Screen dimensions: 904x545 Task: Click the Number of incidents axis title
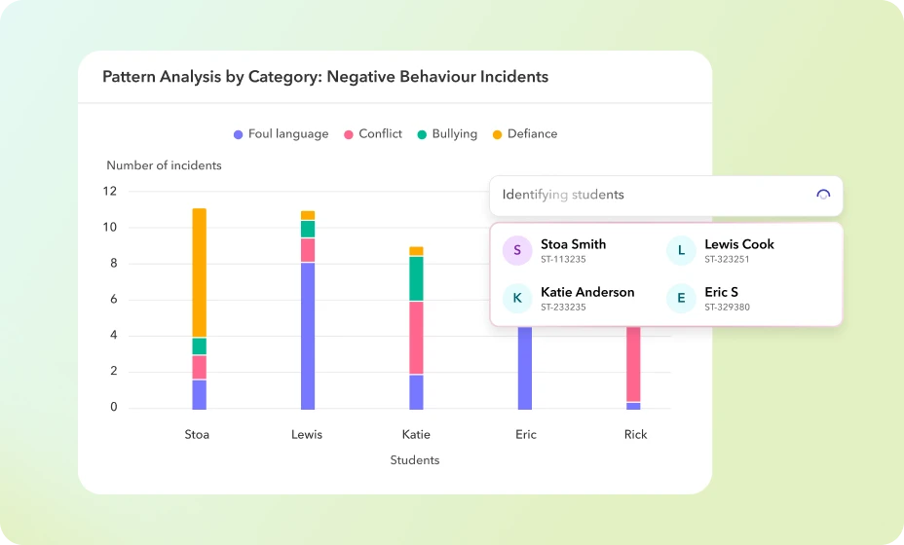164,165
